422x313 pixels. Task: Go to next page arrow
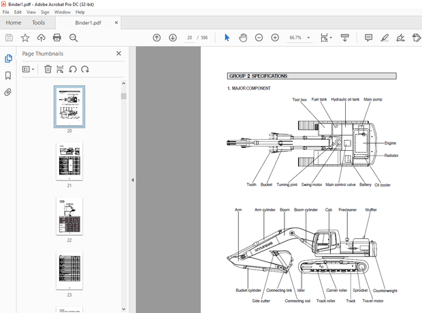point(173,37)
